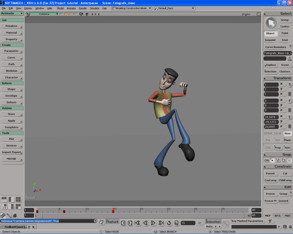The height and width of the screenshot is (234, 293).
Task: Click the Skeleton button
Action: point(11,71)
